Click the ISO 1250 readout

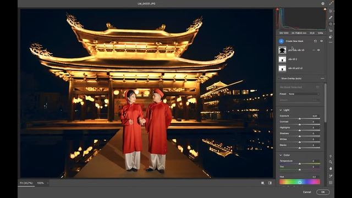click(x=284, y=33)
